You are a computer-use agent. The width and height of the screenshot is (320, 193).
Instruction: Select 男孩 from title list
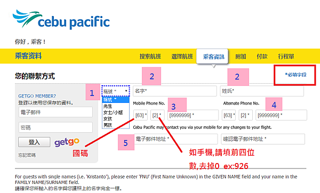coord(116,125)
